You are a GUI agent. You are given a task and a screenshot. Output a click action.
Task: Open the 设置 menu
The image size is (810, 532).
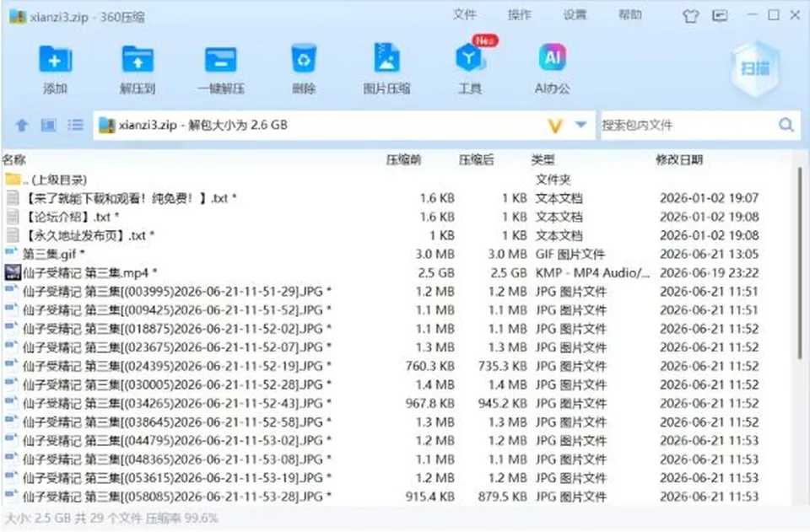(x=575, y=14)
